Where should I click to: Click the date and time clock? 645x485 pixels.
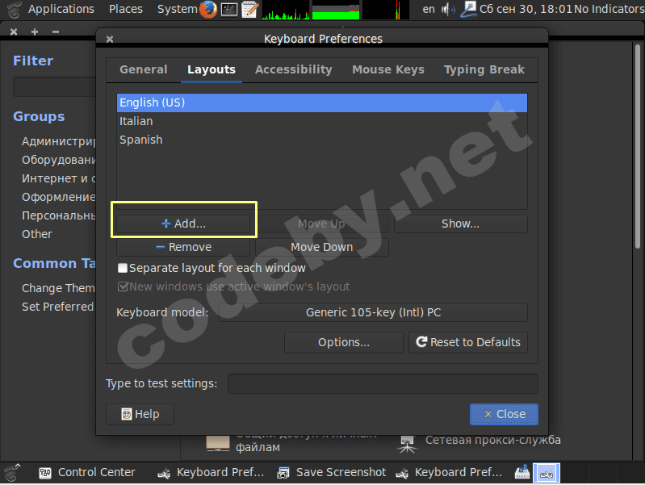(x=526, y=9)
